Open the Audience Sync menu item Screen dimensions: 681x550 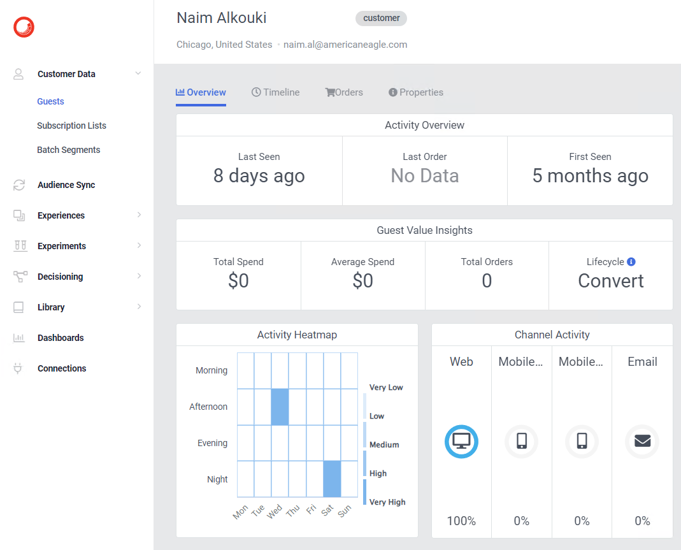66,185
